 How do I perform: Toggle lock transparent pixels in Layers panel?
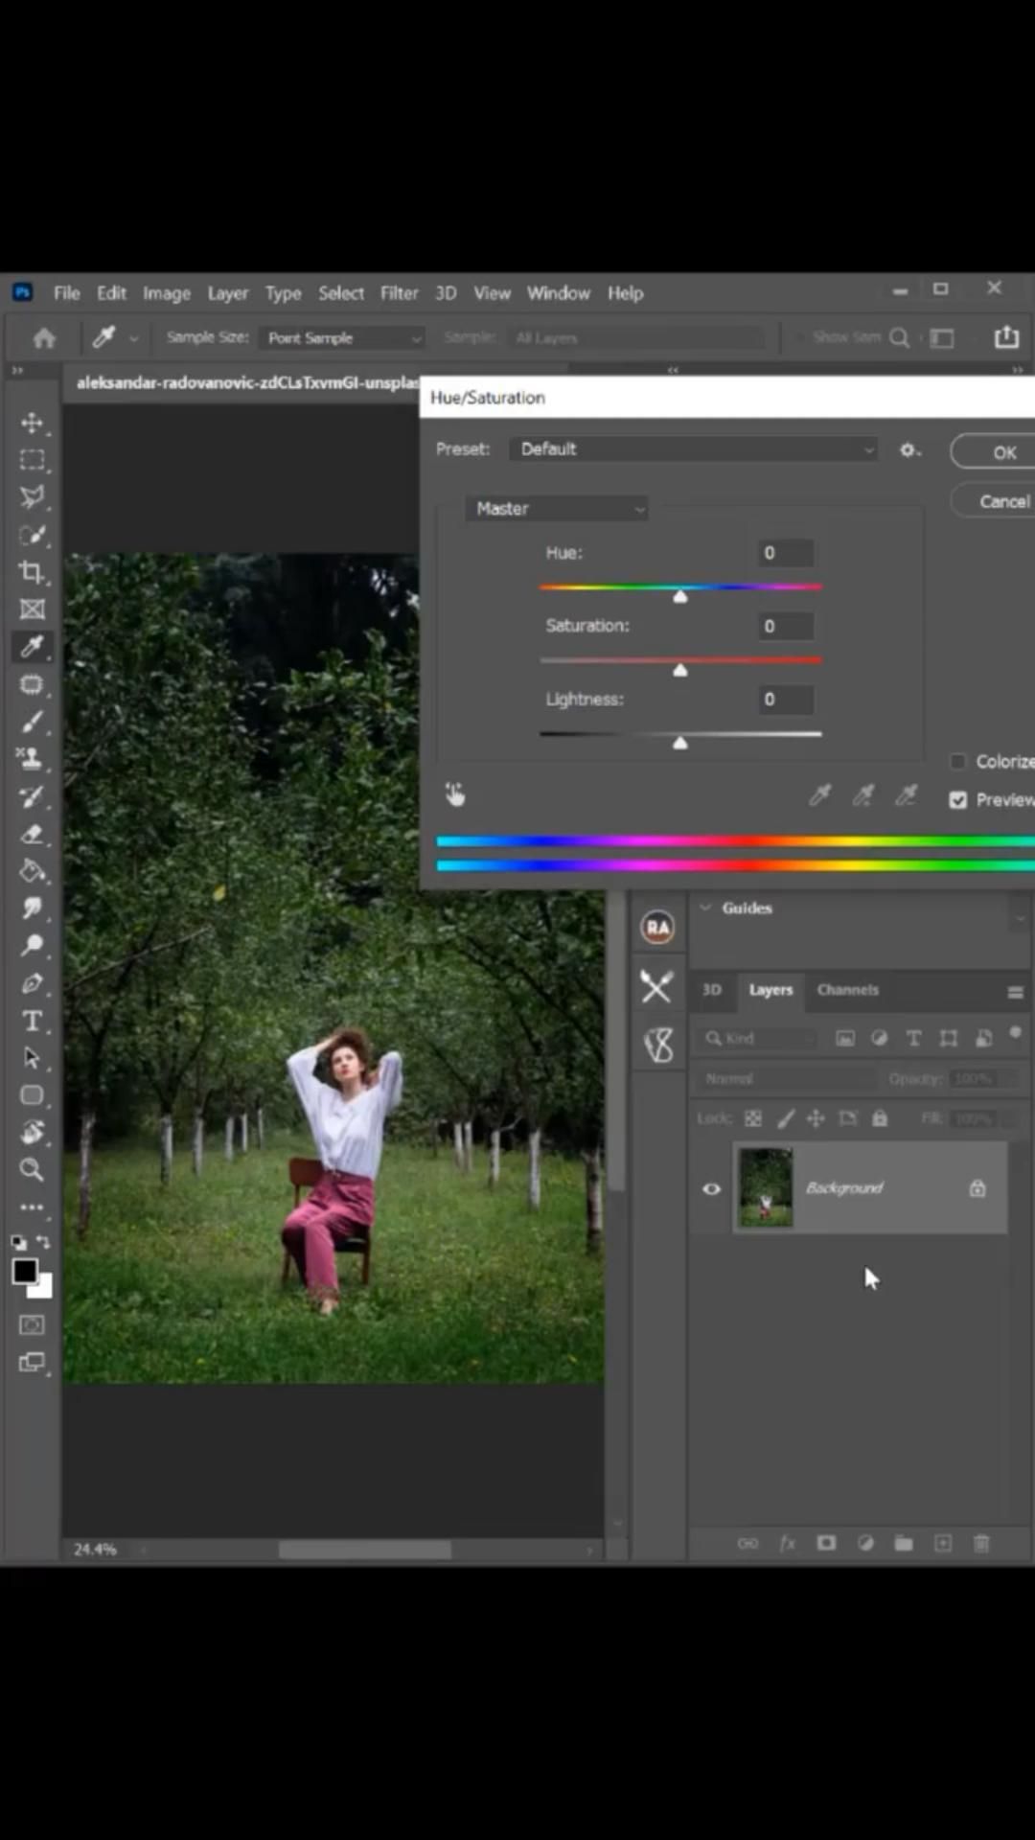[x=753, y=1118]
